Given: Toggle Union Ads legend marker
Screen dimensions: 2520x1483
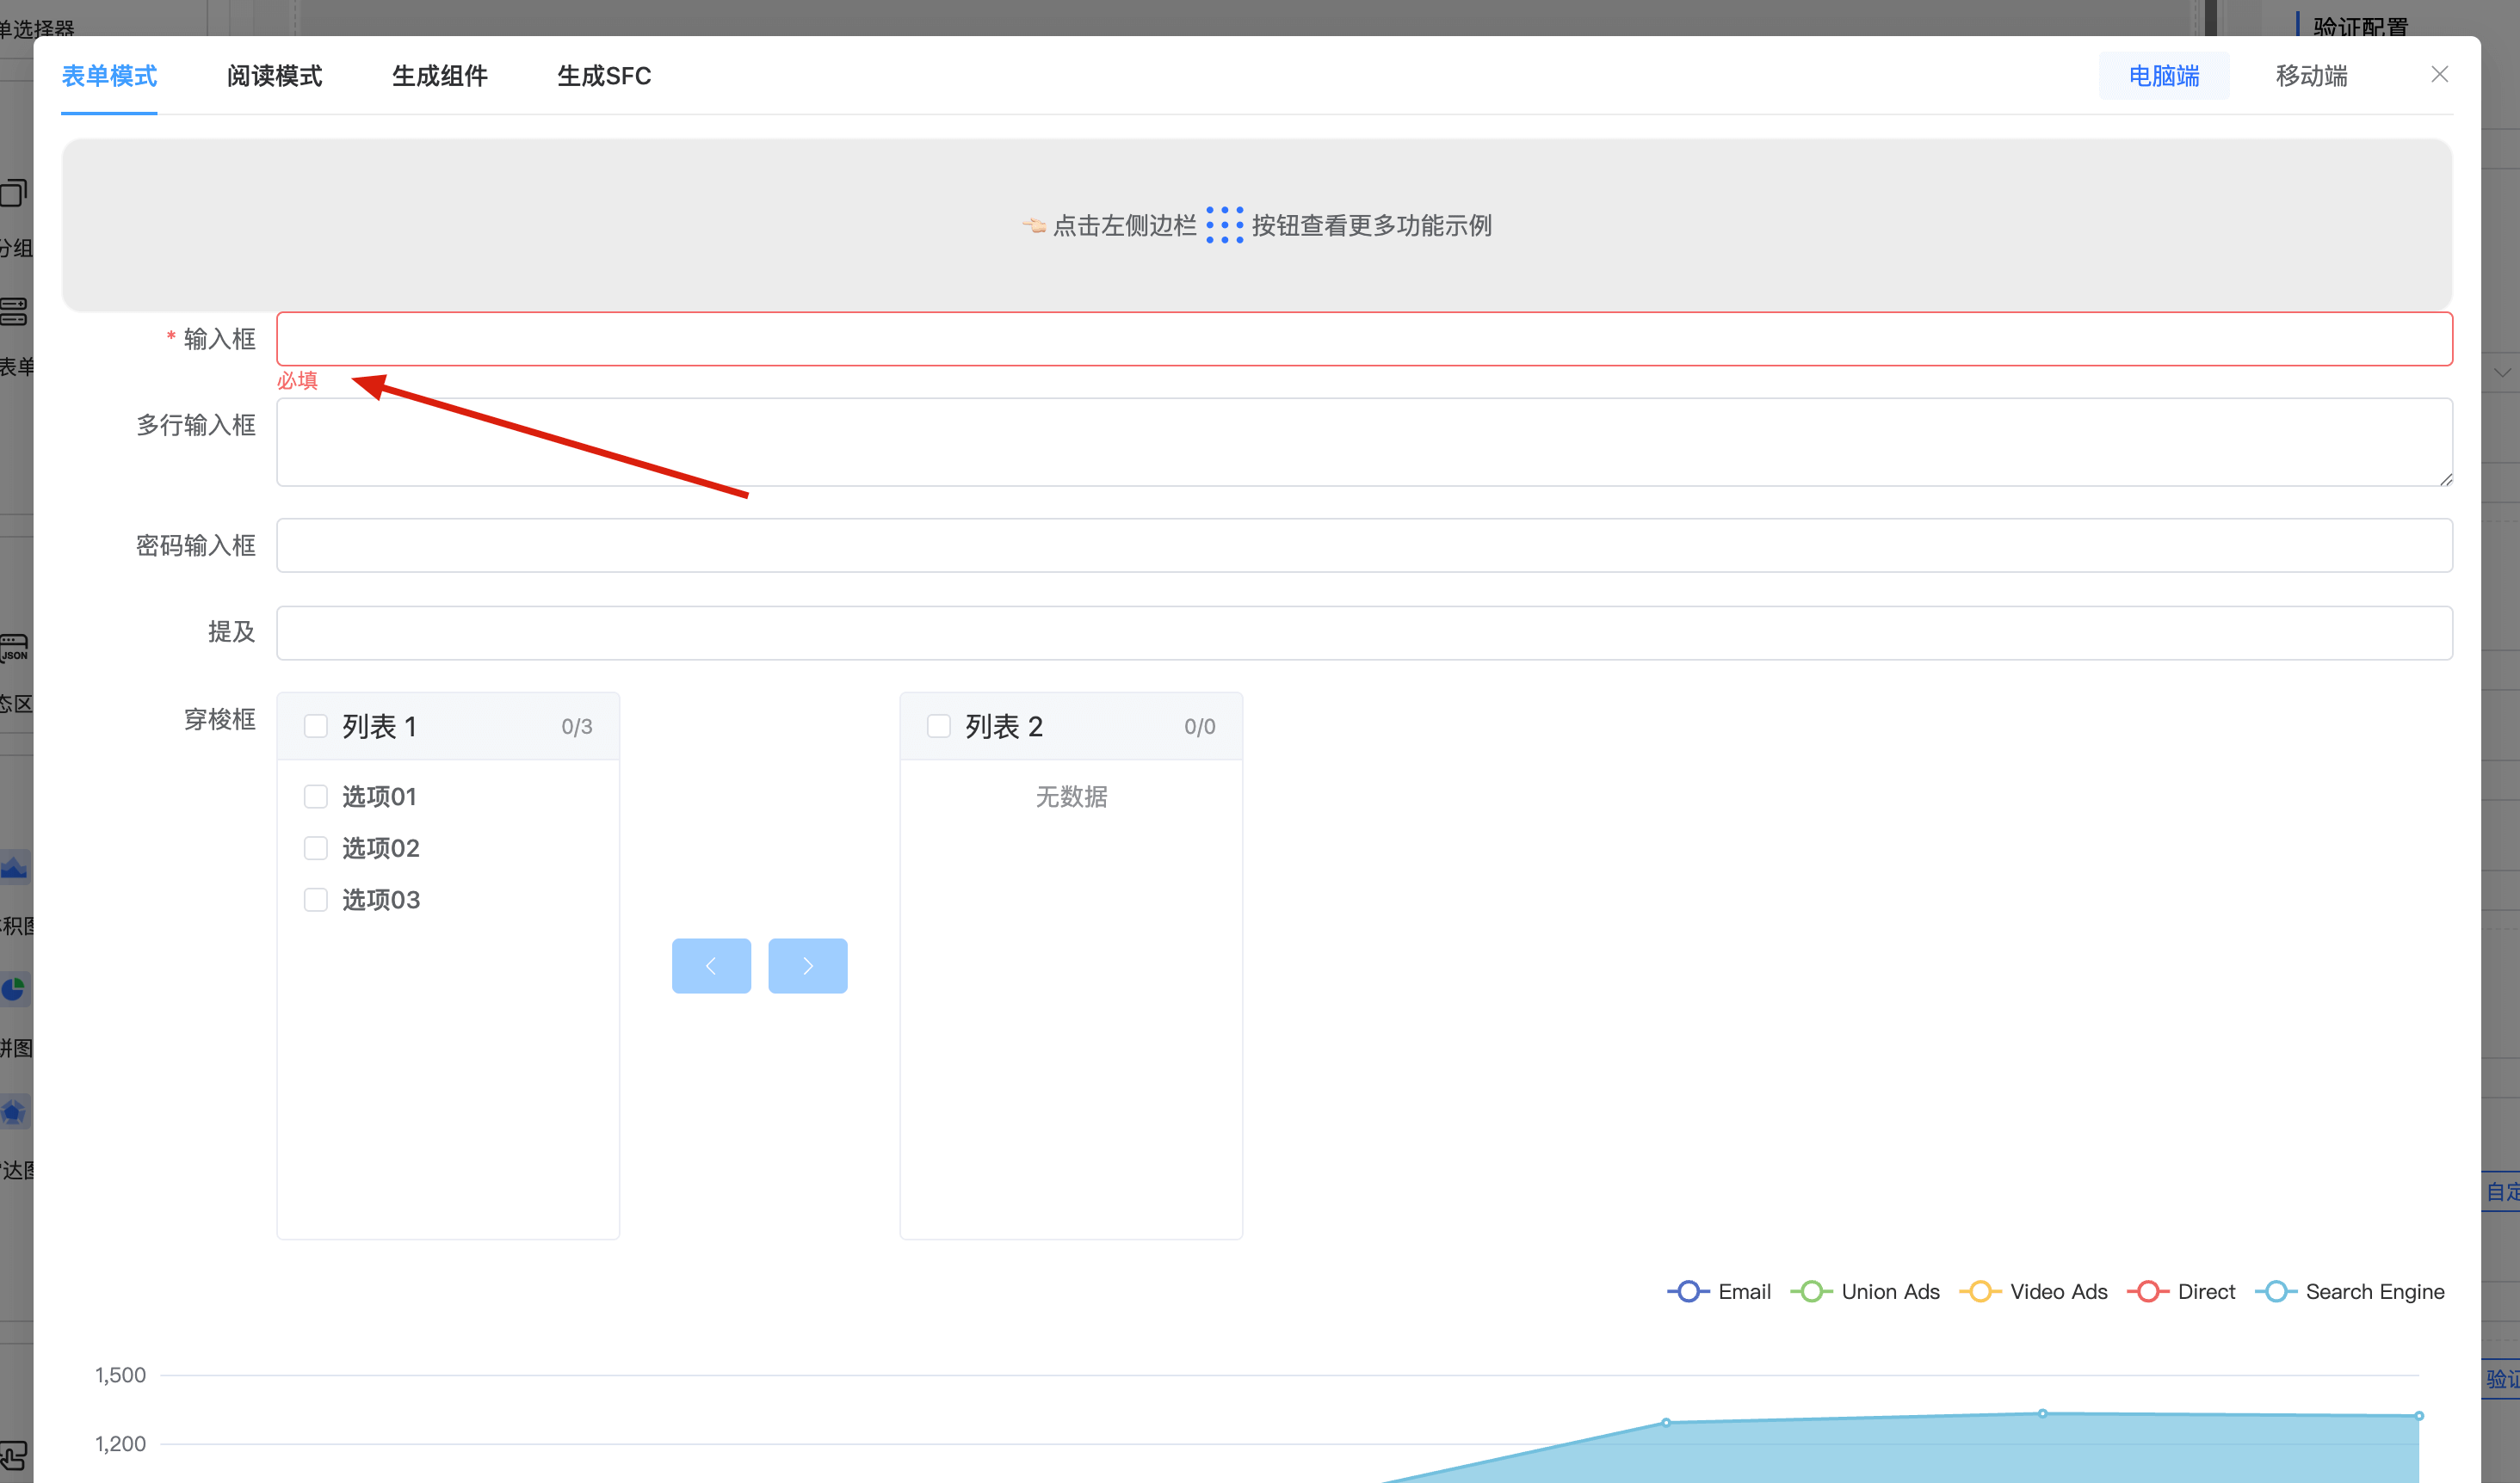Looking at the screenshot, I should (1811, 1291).
